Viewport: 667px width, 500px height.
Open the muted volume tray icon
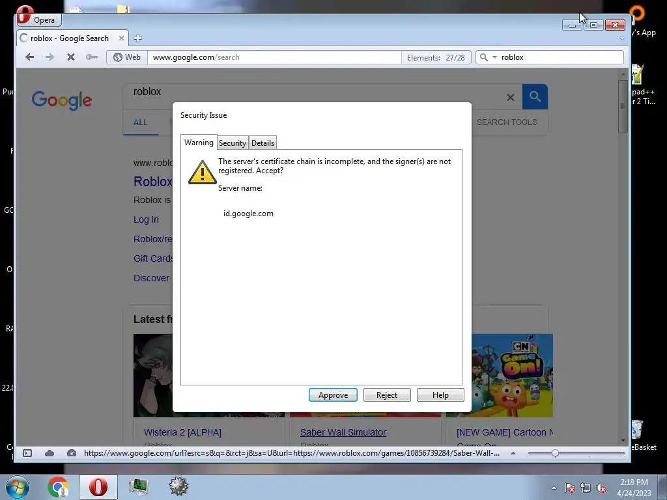click(x=601, y=488)
